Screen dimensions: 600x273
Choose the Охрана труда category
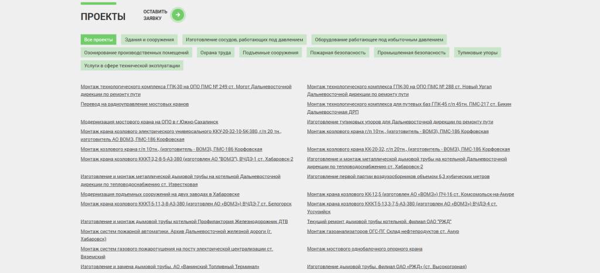pyautogui.click(x=216, y=52)
